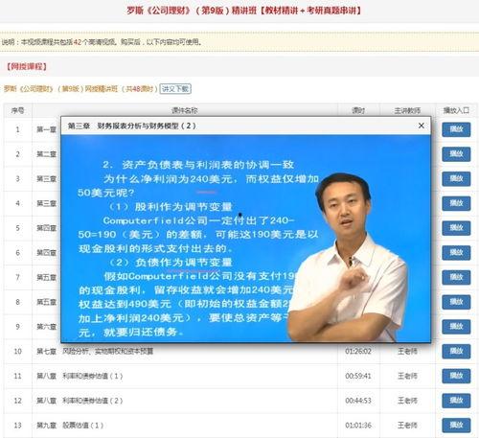Click 播放 button for row number 5
Image resolution: width=479 pixels, height=438 pixels.
pyautogui.click(x=456, y=228)
